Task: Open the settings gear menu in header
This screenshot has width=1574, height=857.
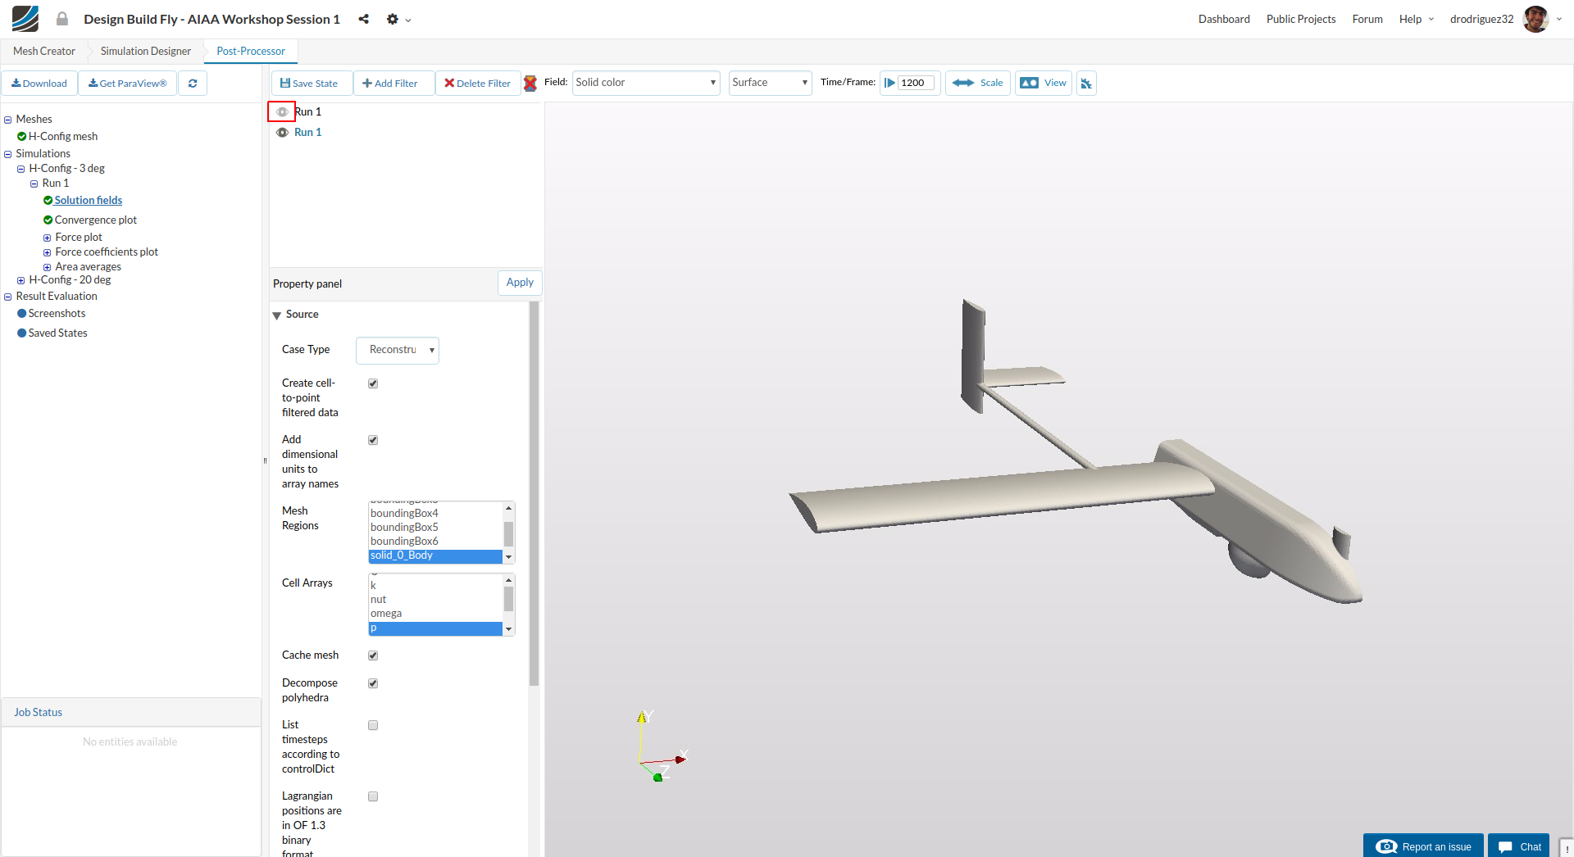Action: tap(393, 19)
